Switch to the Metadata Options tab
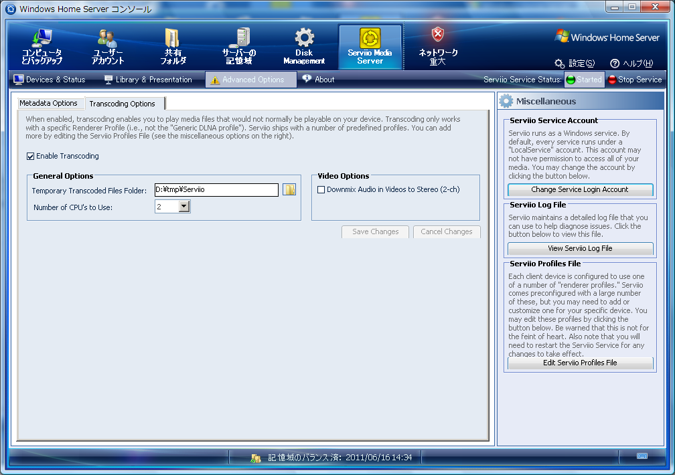The image size is (675, 475). coord(48,104)
